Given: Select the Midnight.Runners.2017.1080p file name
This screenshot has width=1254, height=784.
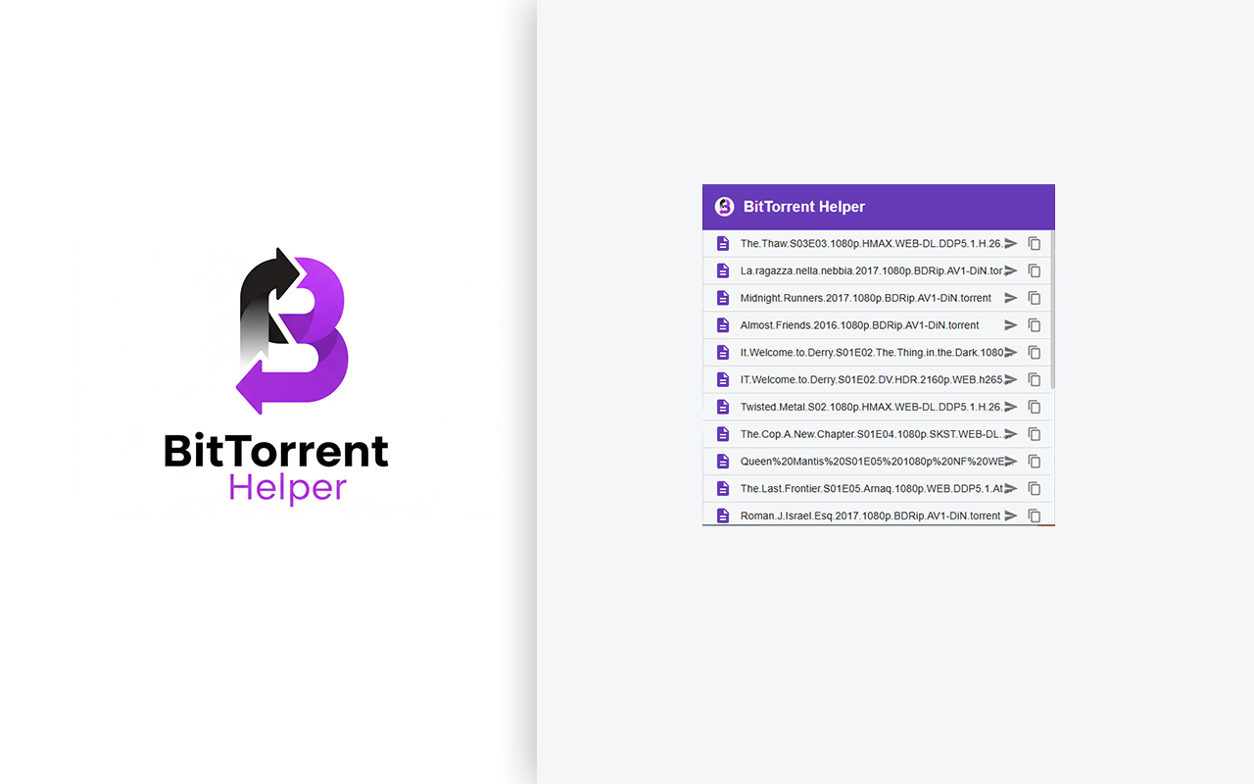Looking at the screenshot, I should coord(866,298).
